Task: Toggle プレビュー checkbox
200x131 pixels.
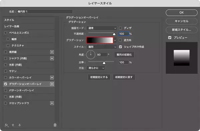Action: pyautogui.click(x=170, y=38)
